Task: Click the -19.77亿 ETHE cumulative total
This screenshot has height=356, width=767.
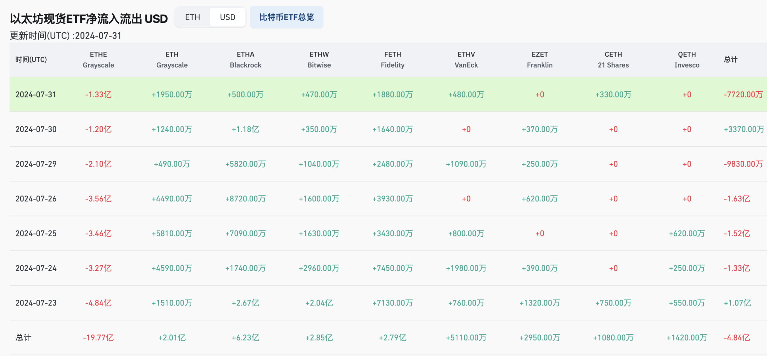Action: pyautogui.click(x=98, y=337)
